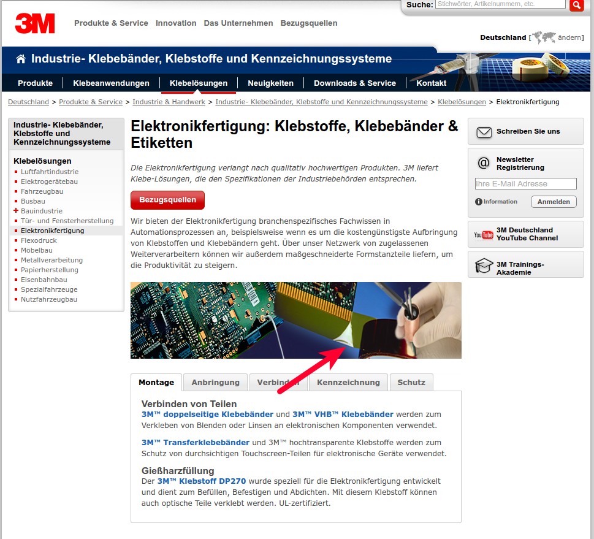This screenshot has height=539, width=594.
Task: Click the Information icon under newsletter
Action: tap(479, 202)
